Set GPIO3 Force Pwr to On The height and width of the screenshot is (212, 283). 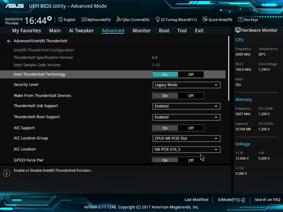pyautogui.click(x=165, y=160)
